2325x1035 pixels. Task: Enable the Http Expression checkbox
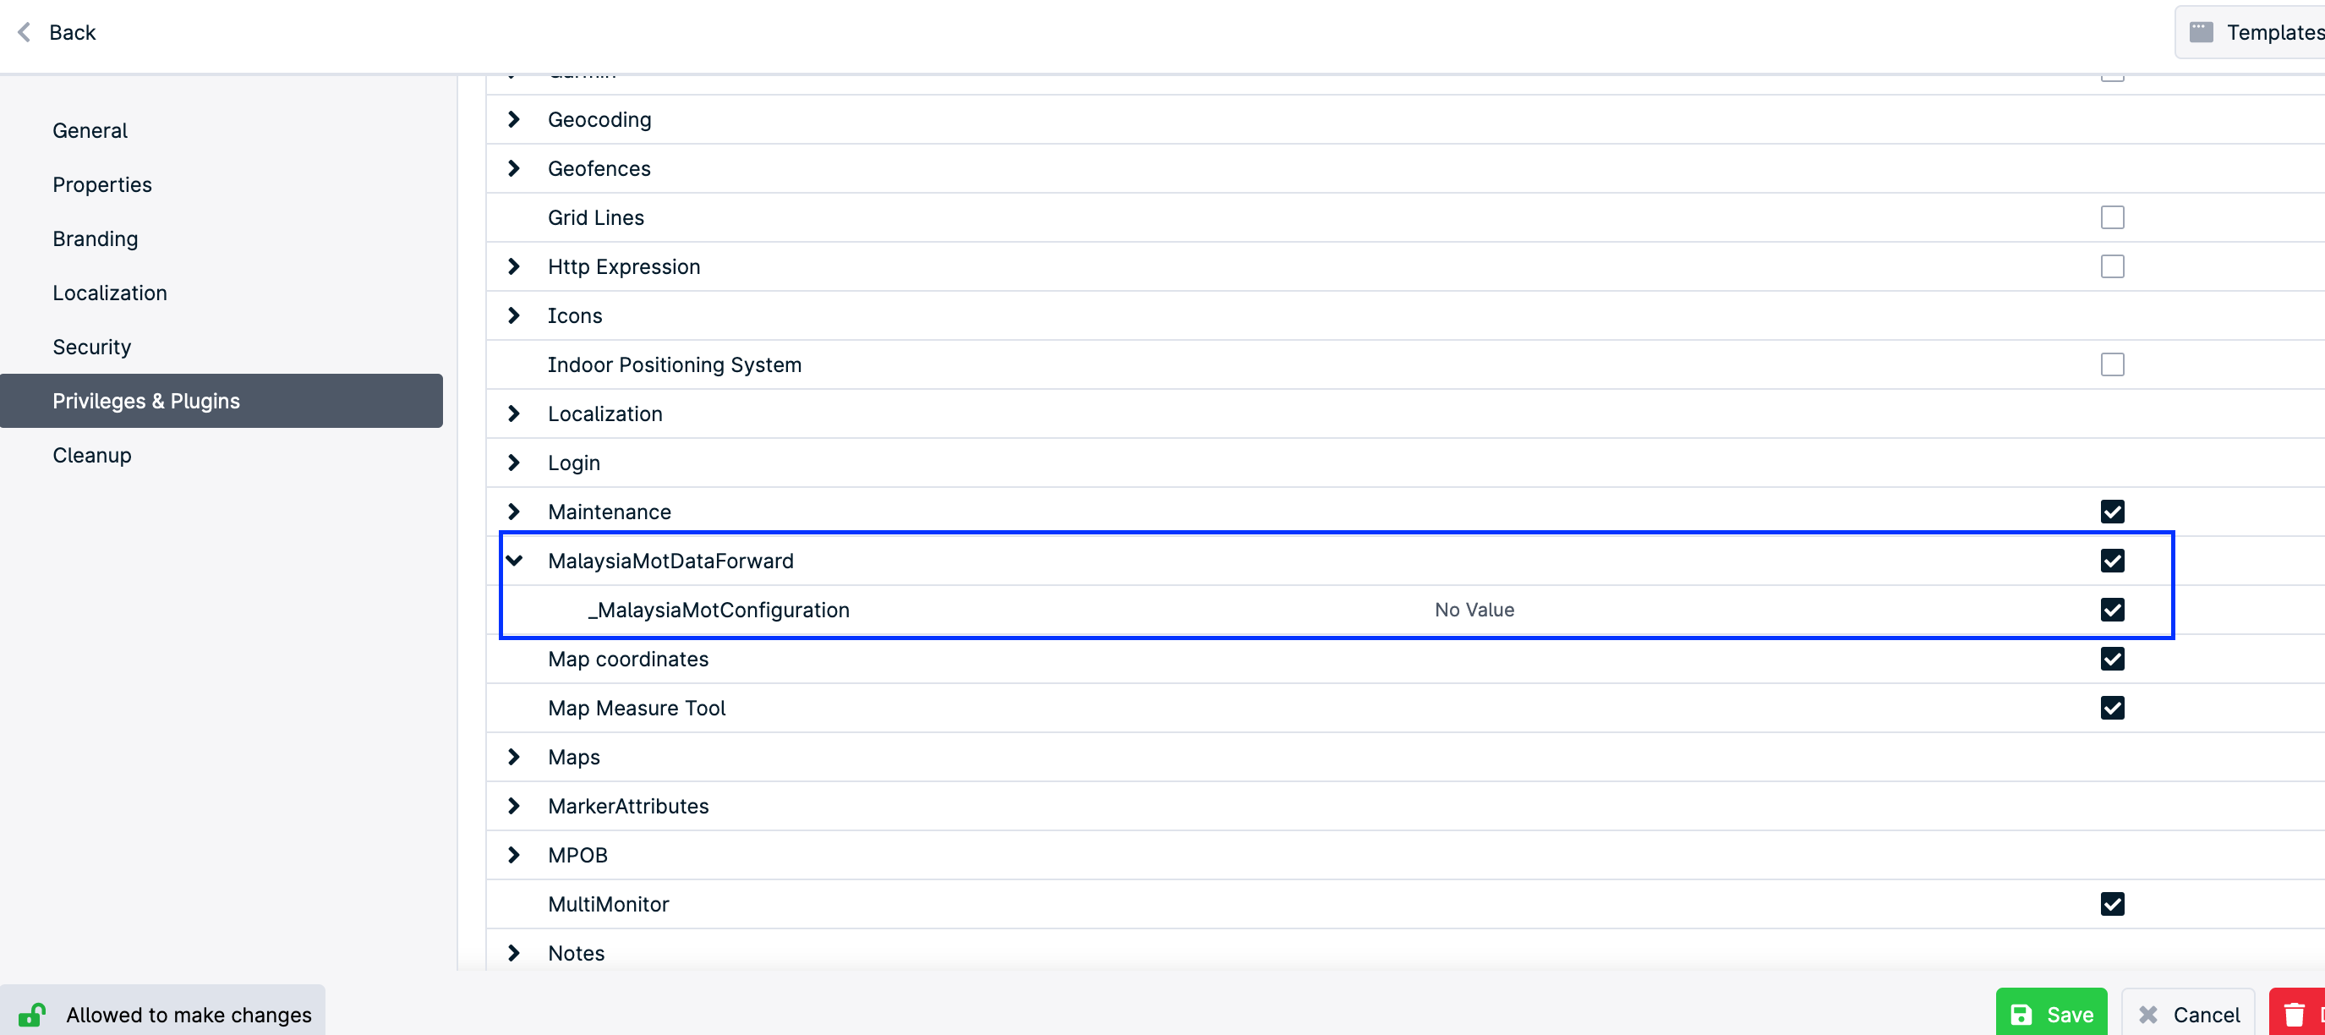tap(2112, 266)
